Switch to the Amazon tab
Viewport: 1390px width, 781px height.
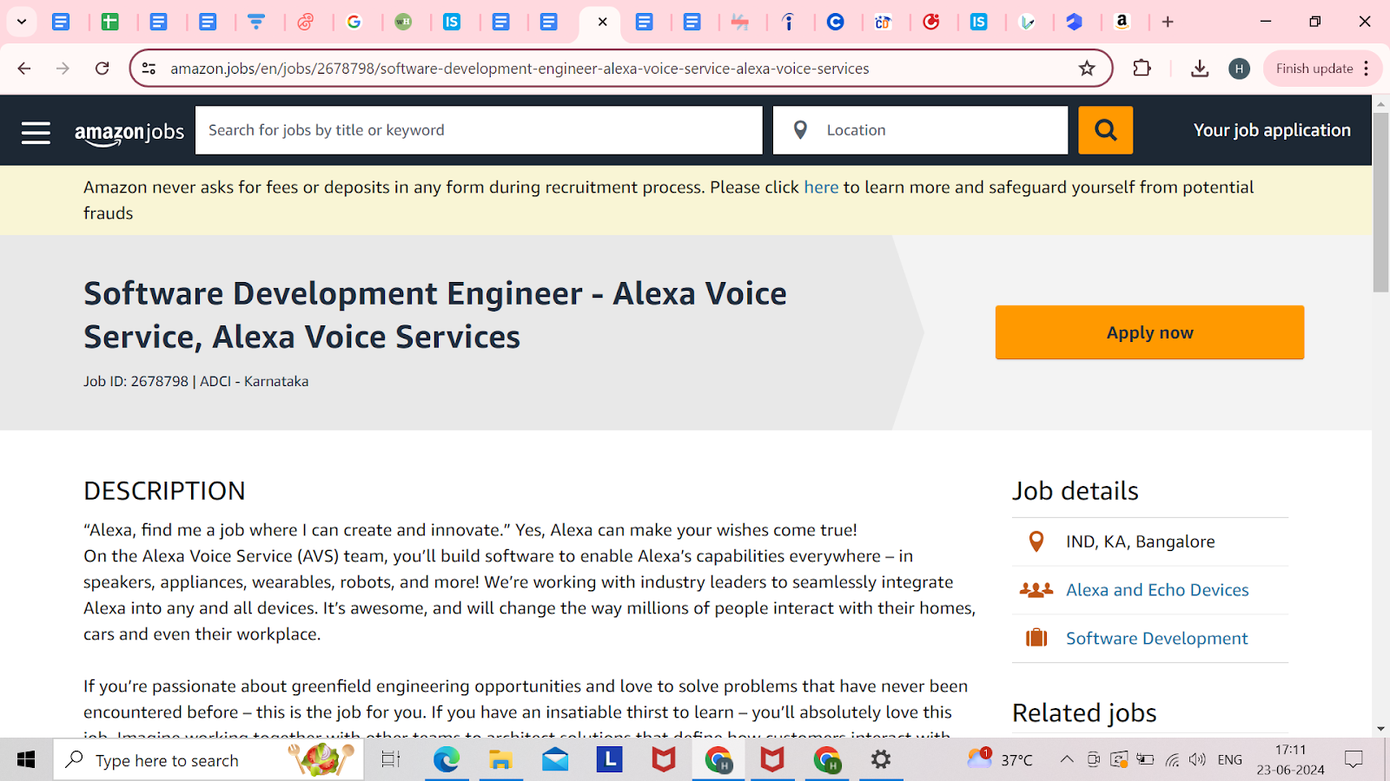click(x=1122, y=22)
